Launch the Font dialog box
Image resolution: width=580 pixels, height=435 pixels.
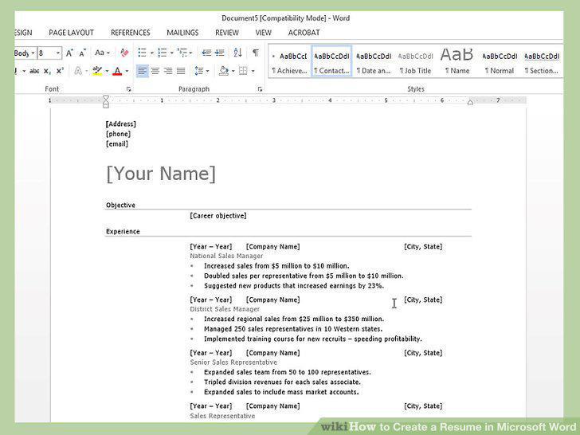click(x=128, y=89)
